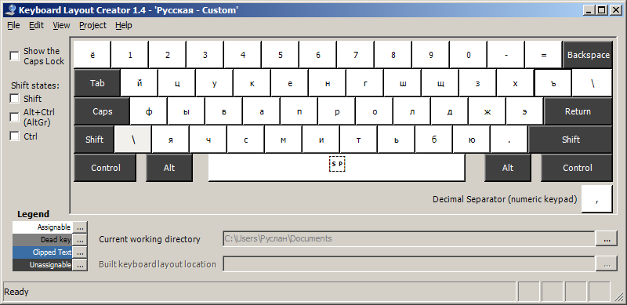The height and width of the screenshot is (305, 627).
Task: Click the й key on the layout
Action: (140, 83)
